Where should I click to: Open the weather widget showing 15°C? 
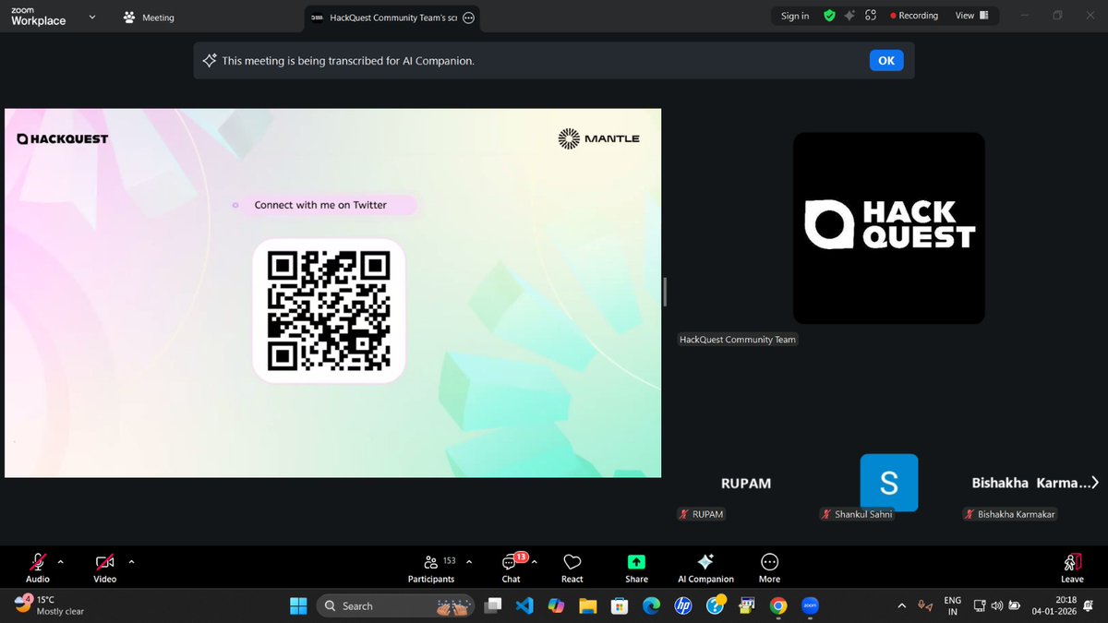click(x=51, y=605)
